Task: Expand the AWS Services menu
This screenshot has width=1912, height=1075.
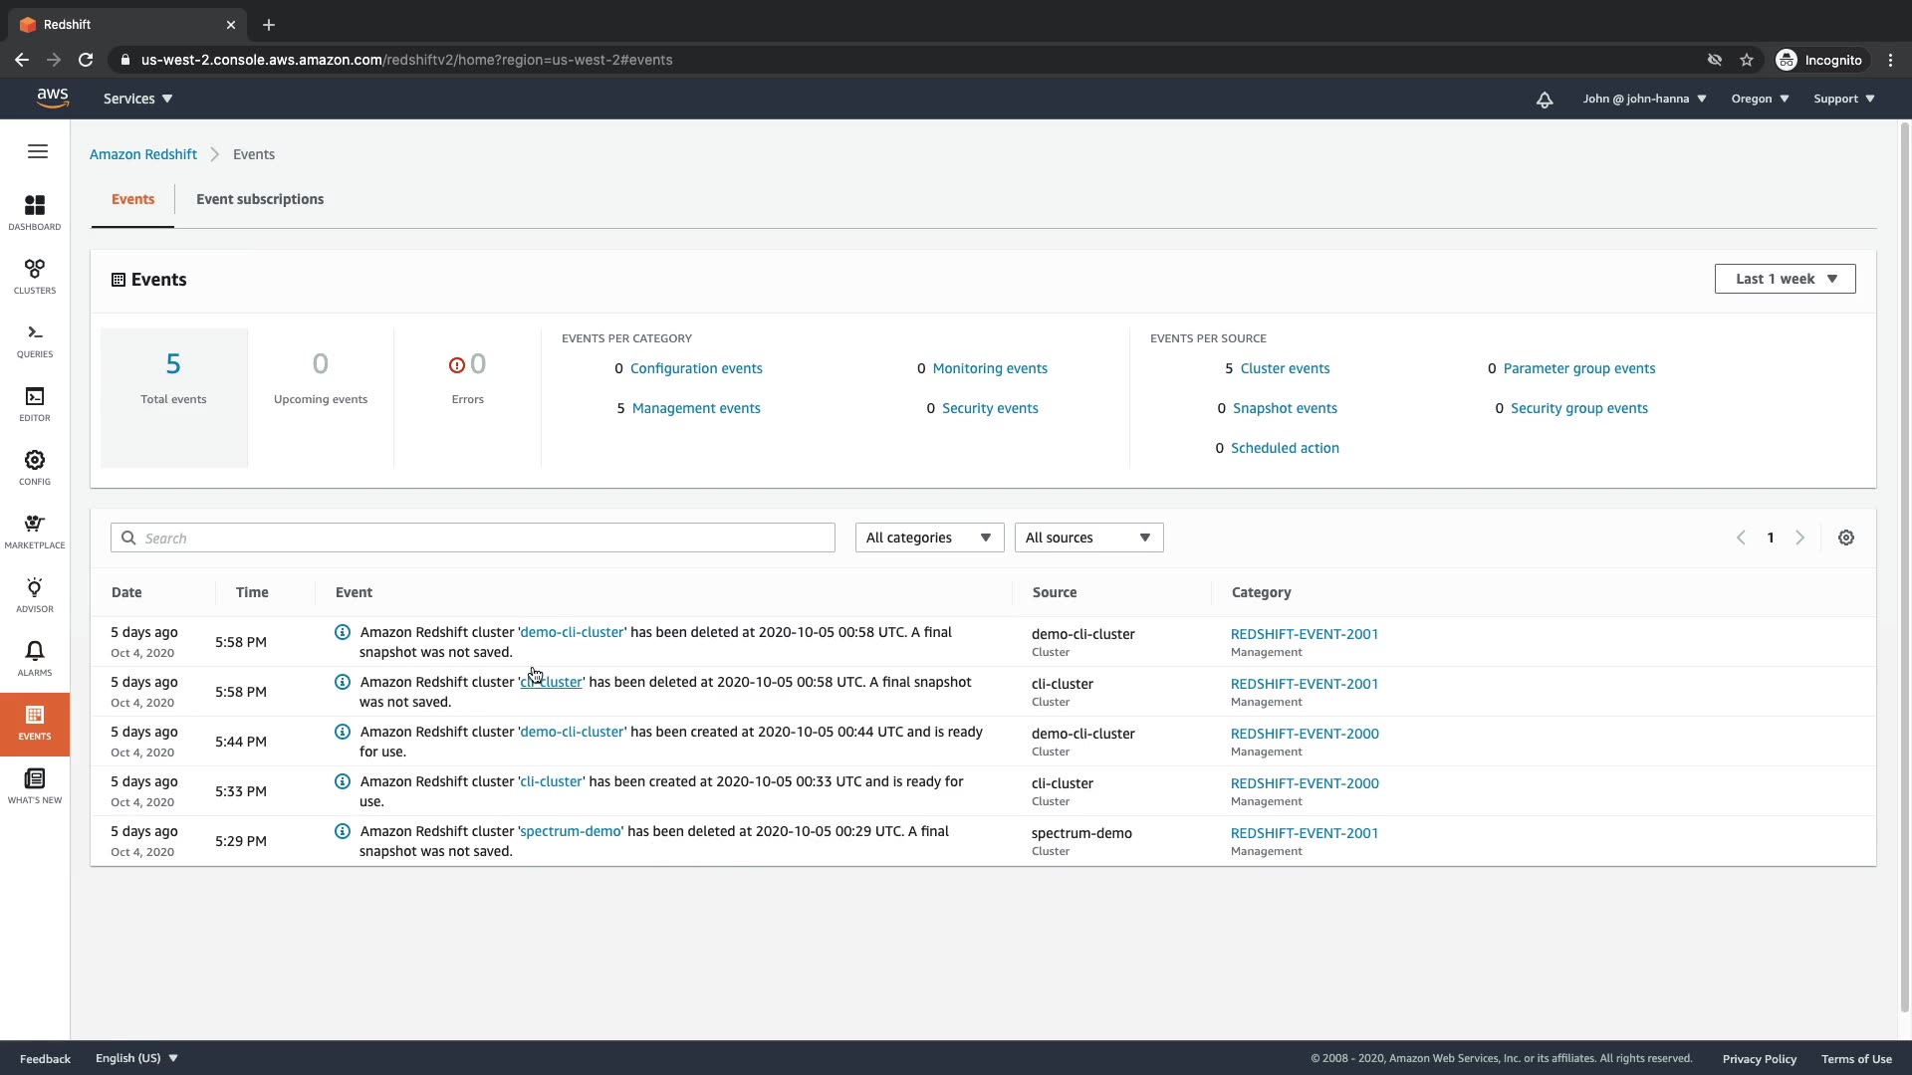Action: tap(137, 99)
